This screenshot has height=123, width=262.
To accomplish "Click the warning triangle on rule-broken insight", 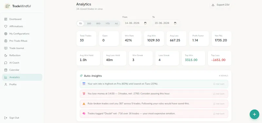I will point(84,103).
